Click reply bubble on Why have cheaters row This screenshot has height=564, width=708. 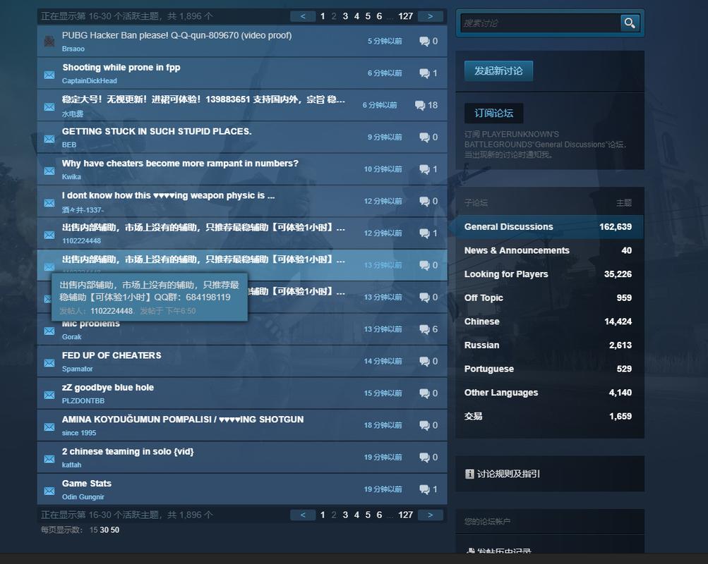[x=424, y=169]
